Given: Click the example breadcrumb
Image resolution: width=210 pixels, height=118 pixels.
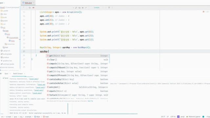Looking at the screenshot, I should tap(28, 117).
